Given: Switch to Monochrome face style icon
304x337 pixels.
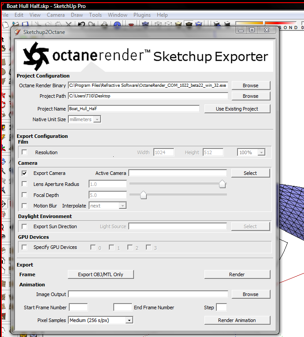Looking at the screenshot, I should pos(199,24).
